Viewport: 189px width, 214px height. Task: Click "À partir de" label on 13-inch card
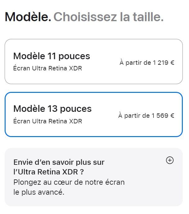click(x=134, y=116)
